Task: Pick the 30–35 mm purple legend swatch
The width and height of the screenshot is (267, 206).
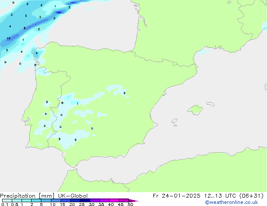Action: click(95, 201)
